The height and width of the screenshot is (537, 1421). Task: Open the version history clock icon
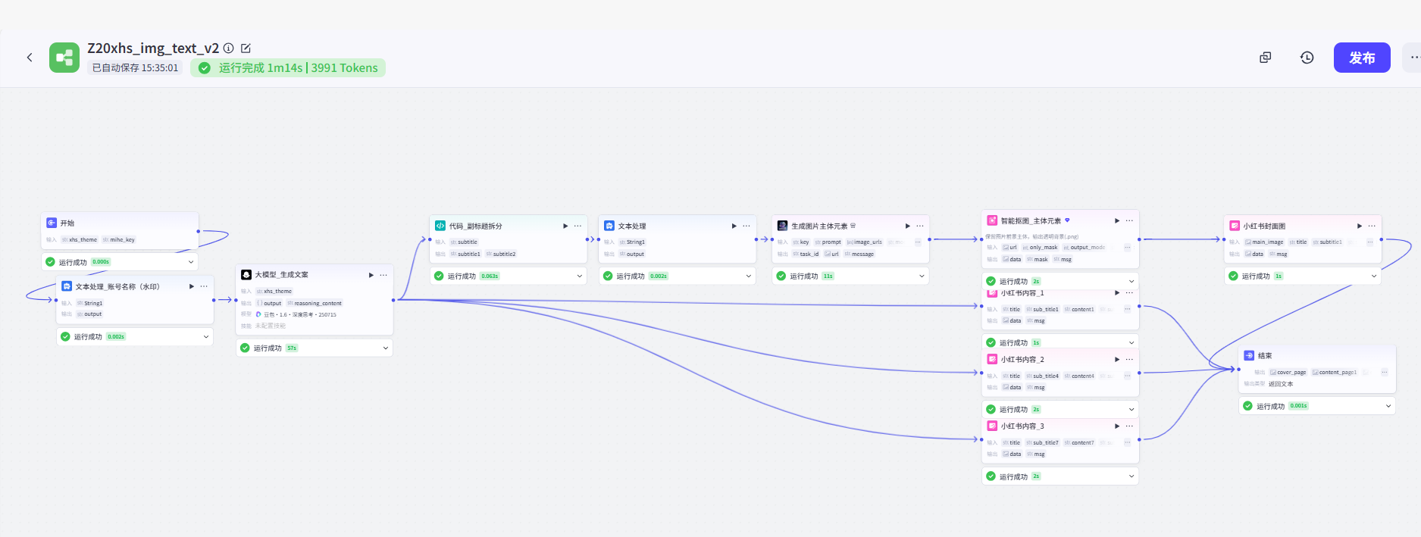click(1307, 58)
